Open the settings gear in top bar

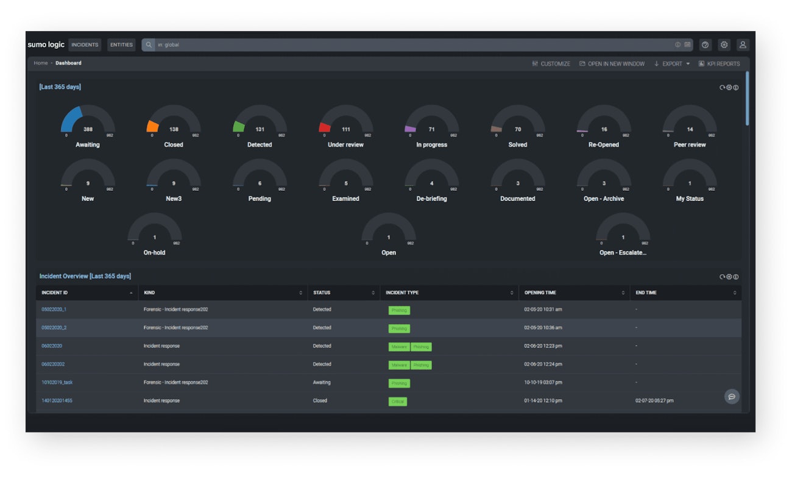coord(724,45)
